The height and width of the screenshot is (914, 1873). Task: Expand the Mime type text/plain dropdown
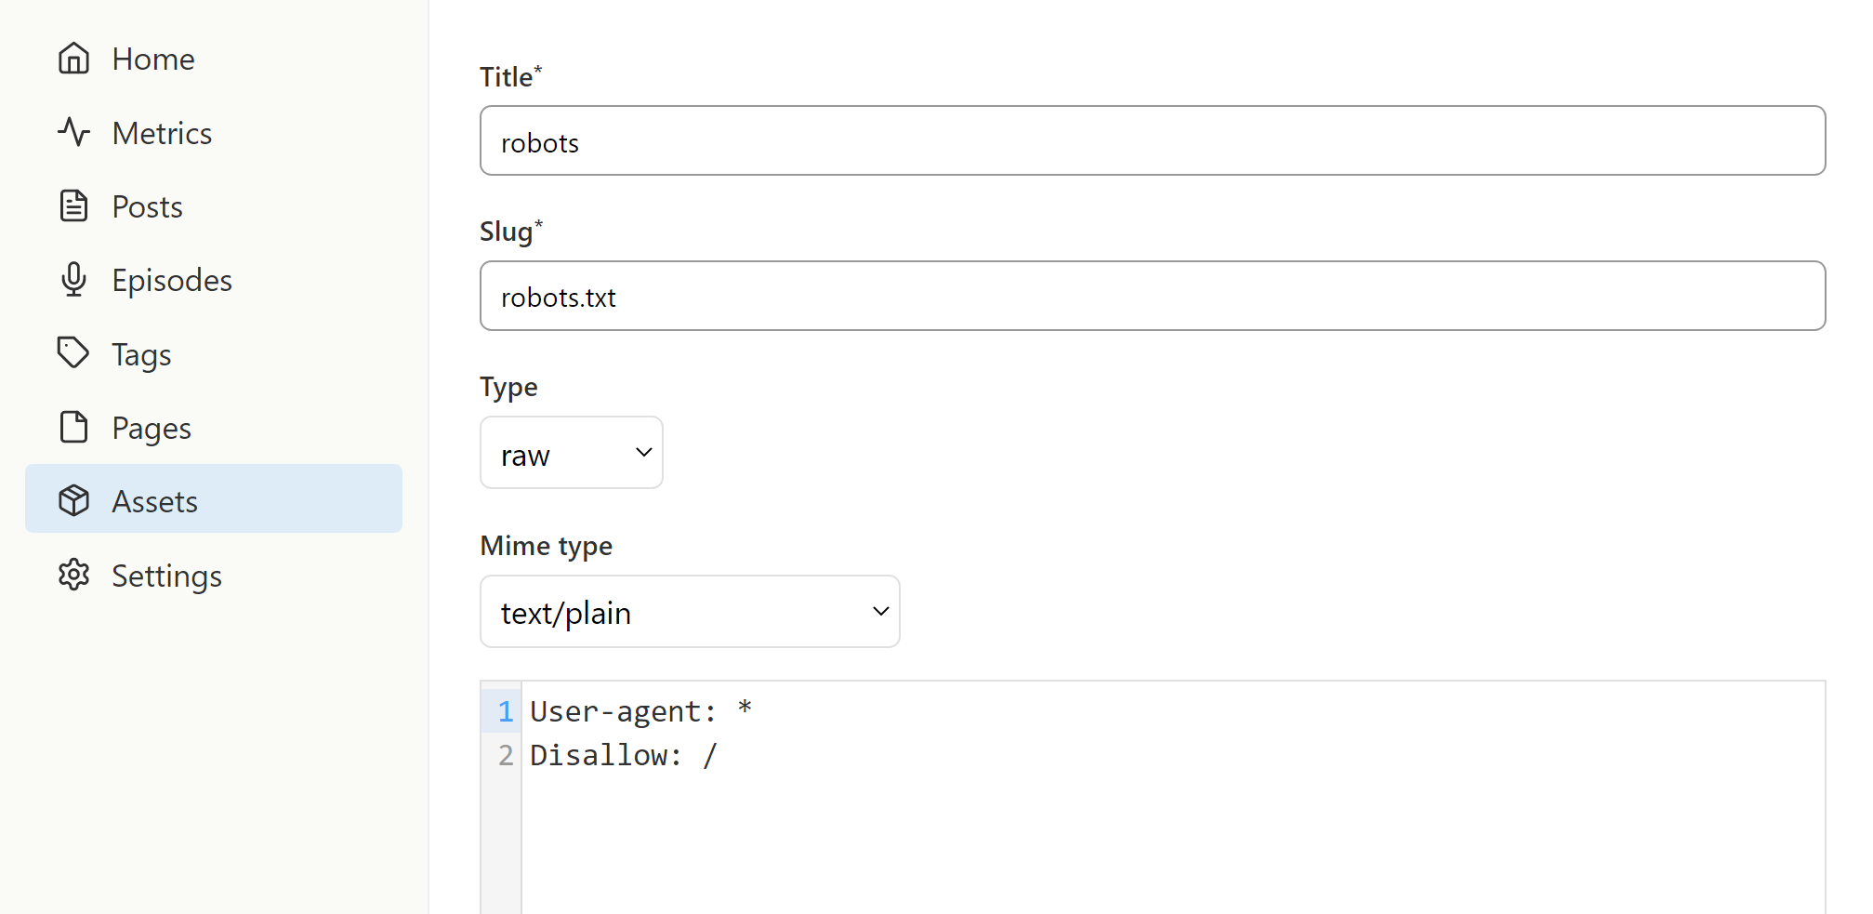690,612
